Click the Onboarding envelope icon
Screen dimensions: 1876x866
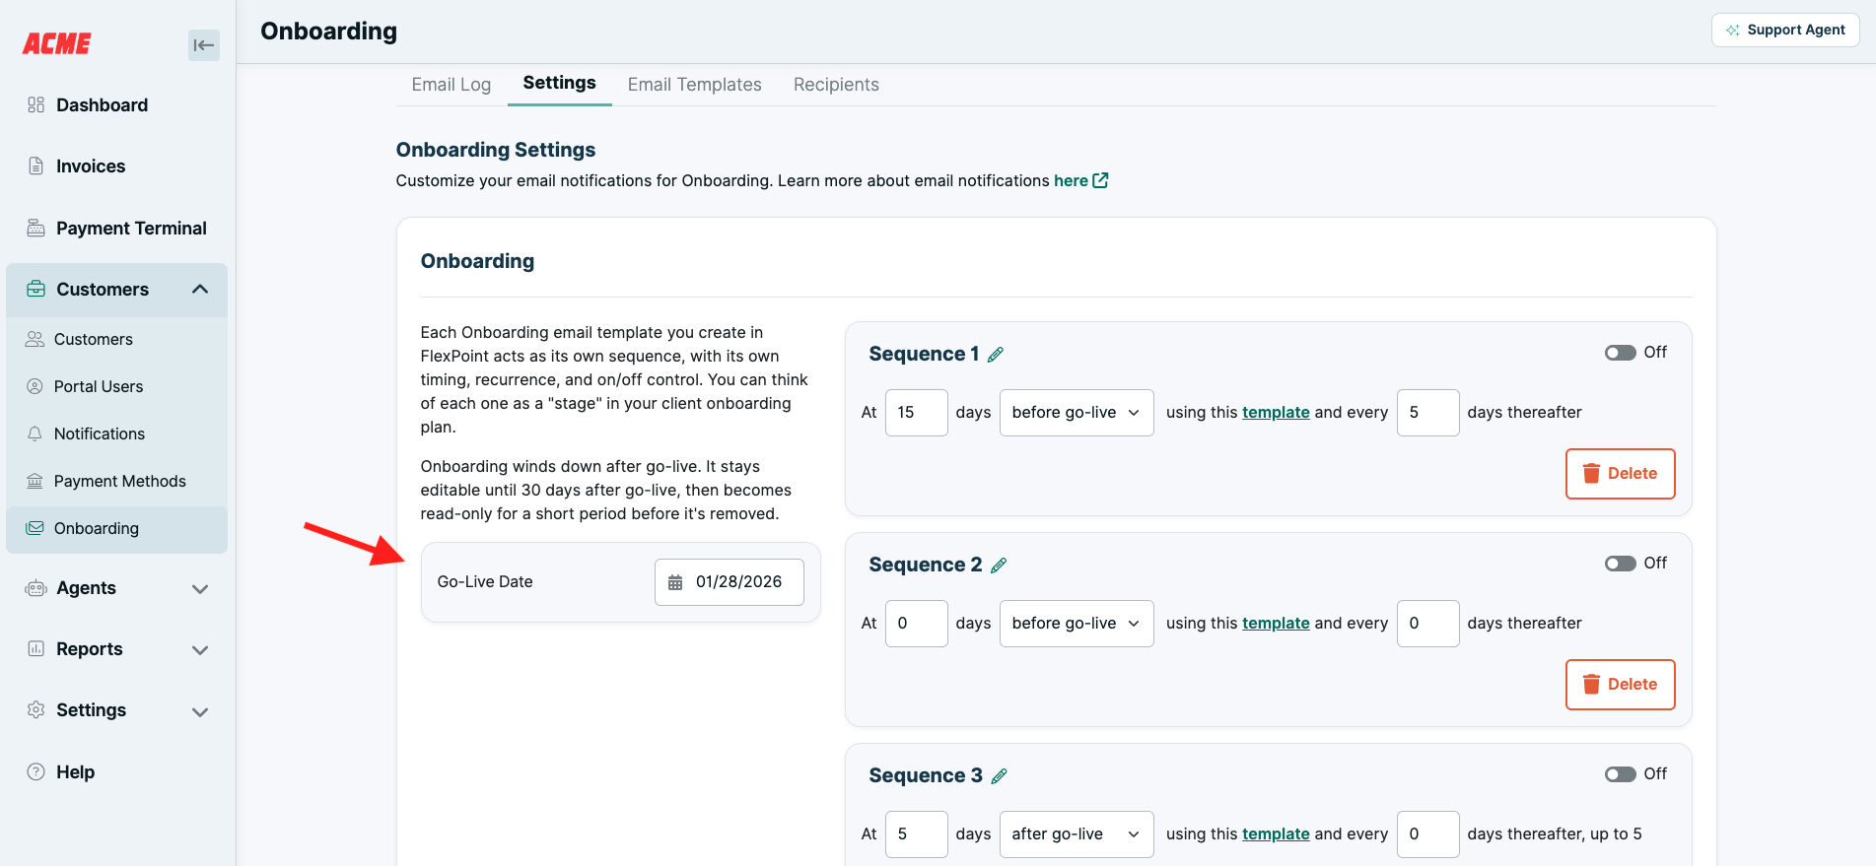tap(35, 528)
